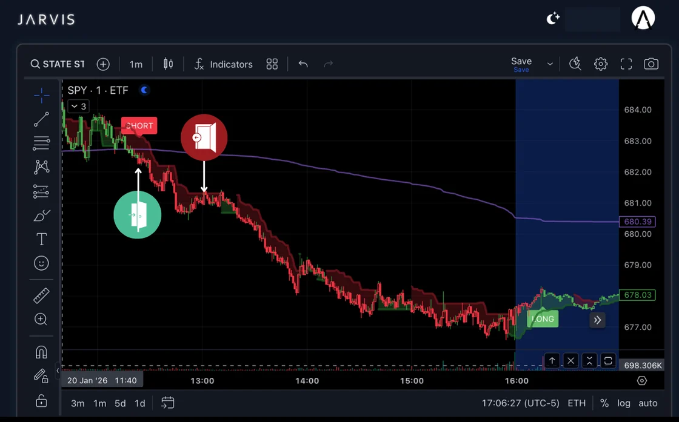Click the extended session moon indicator
679x422 pixels.
(x=145, y=90)
